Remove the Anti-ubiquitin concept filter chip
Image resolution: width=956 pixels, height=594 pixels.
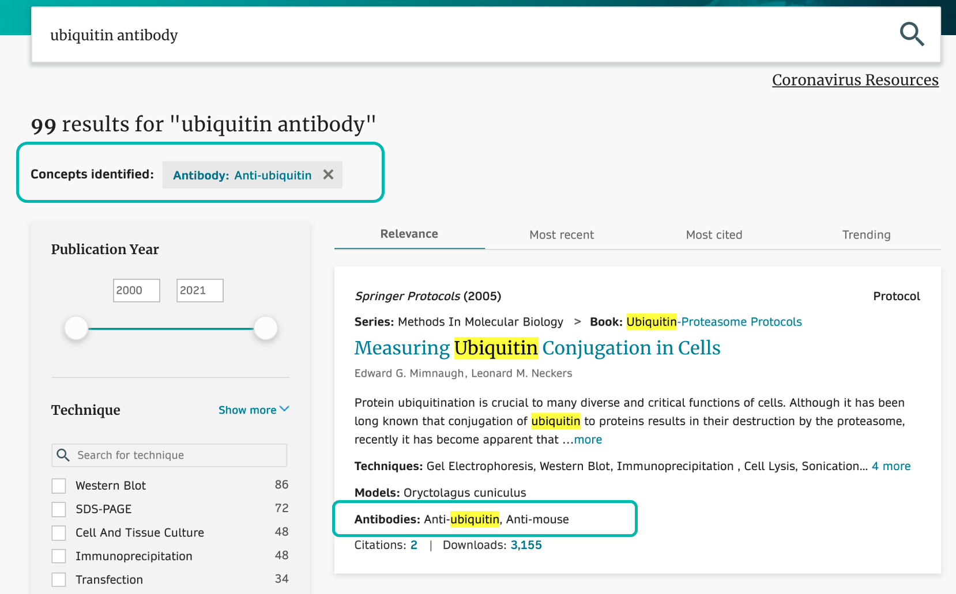click(328, 175)
